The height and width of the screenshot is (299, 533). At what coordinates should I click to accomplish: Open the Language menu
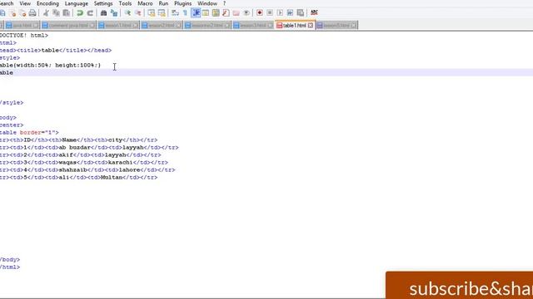[x=76, y=3]
